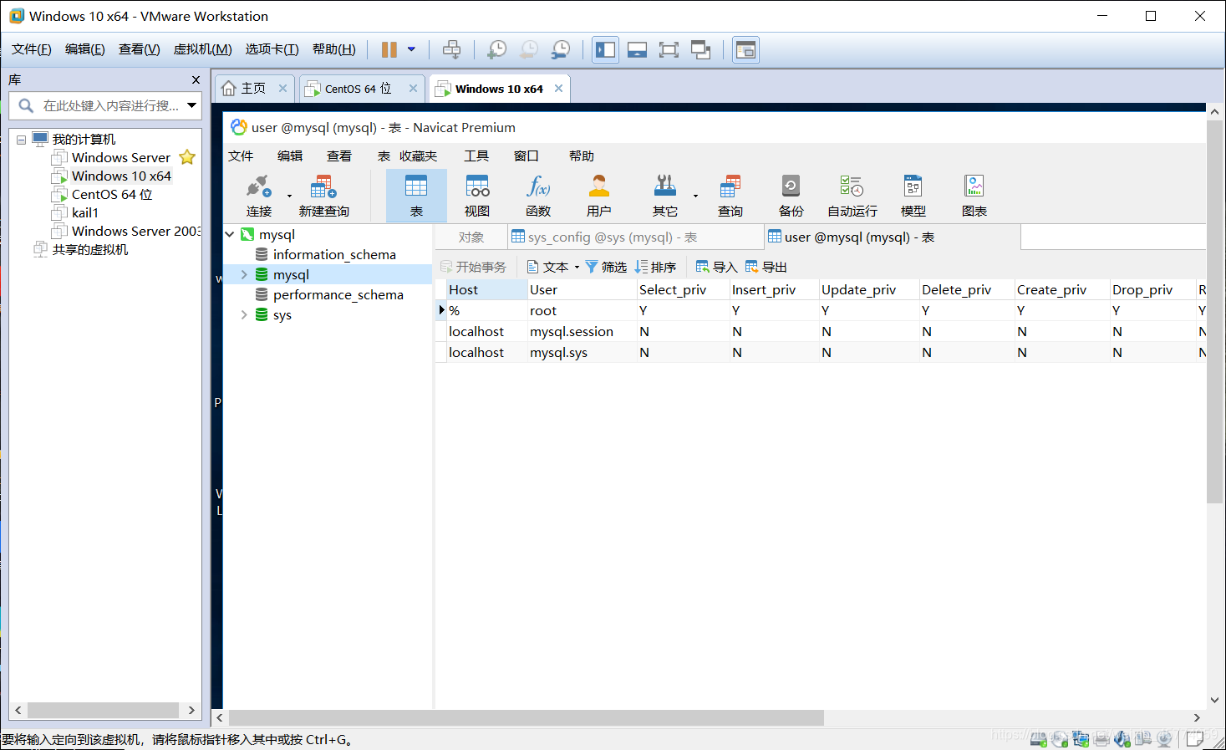Click VMware send Ctrl+Alt+Del icon
1226x750 pixels.
(x=451, y=49)
